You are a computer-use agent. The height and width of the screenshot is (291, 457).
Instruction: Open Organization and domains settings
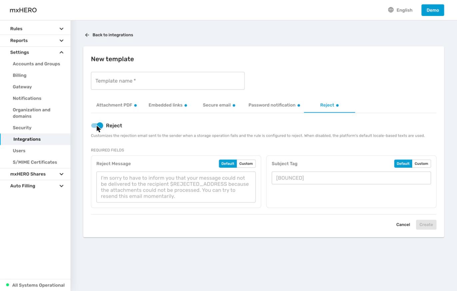pyautogui.click(x=31, y=113)
